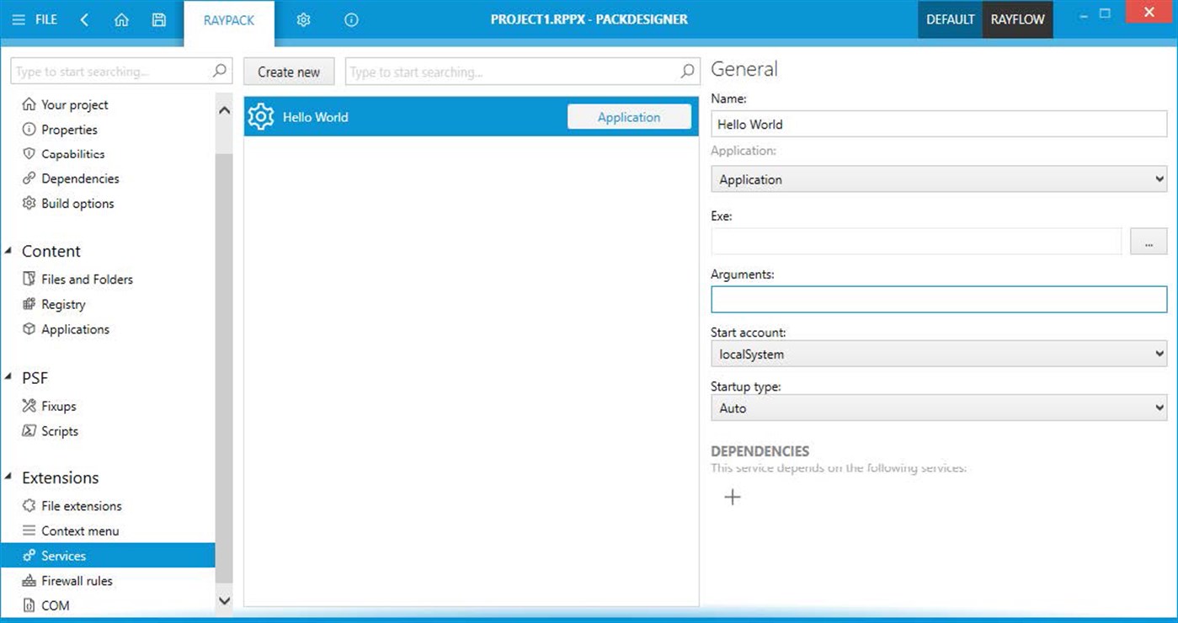Screen dimensions: 1178x623
Task: Open Applications in the sidebar
Action: [75, 329]
